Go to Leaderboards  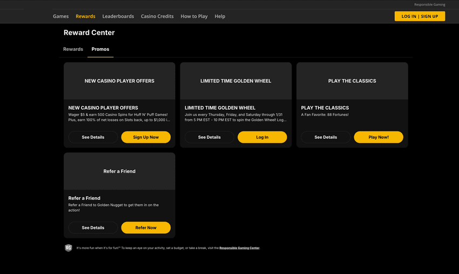click(x=118, y=16)
